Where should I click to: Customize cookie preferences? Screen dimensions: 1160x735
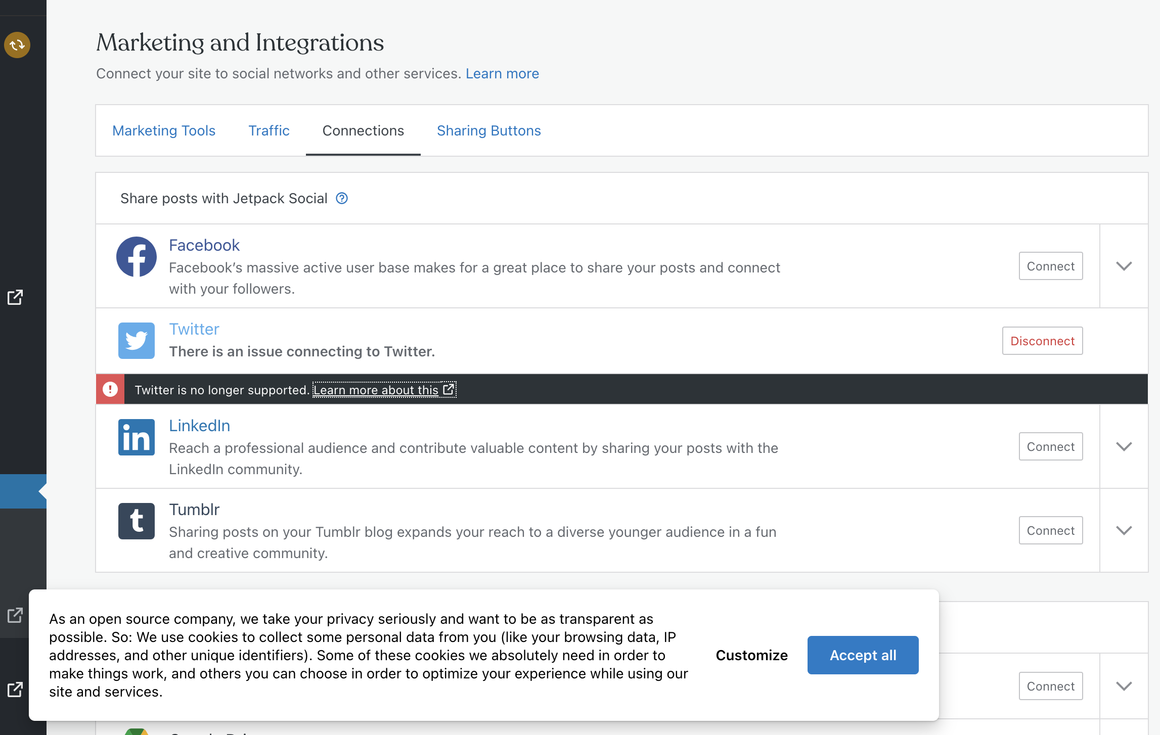pyautogui.click(x=751, y=655)
